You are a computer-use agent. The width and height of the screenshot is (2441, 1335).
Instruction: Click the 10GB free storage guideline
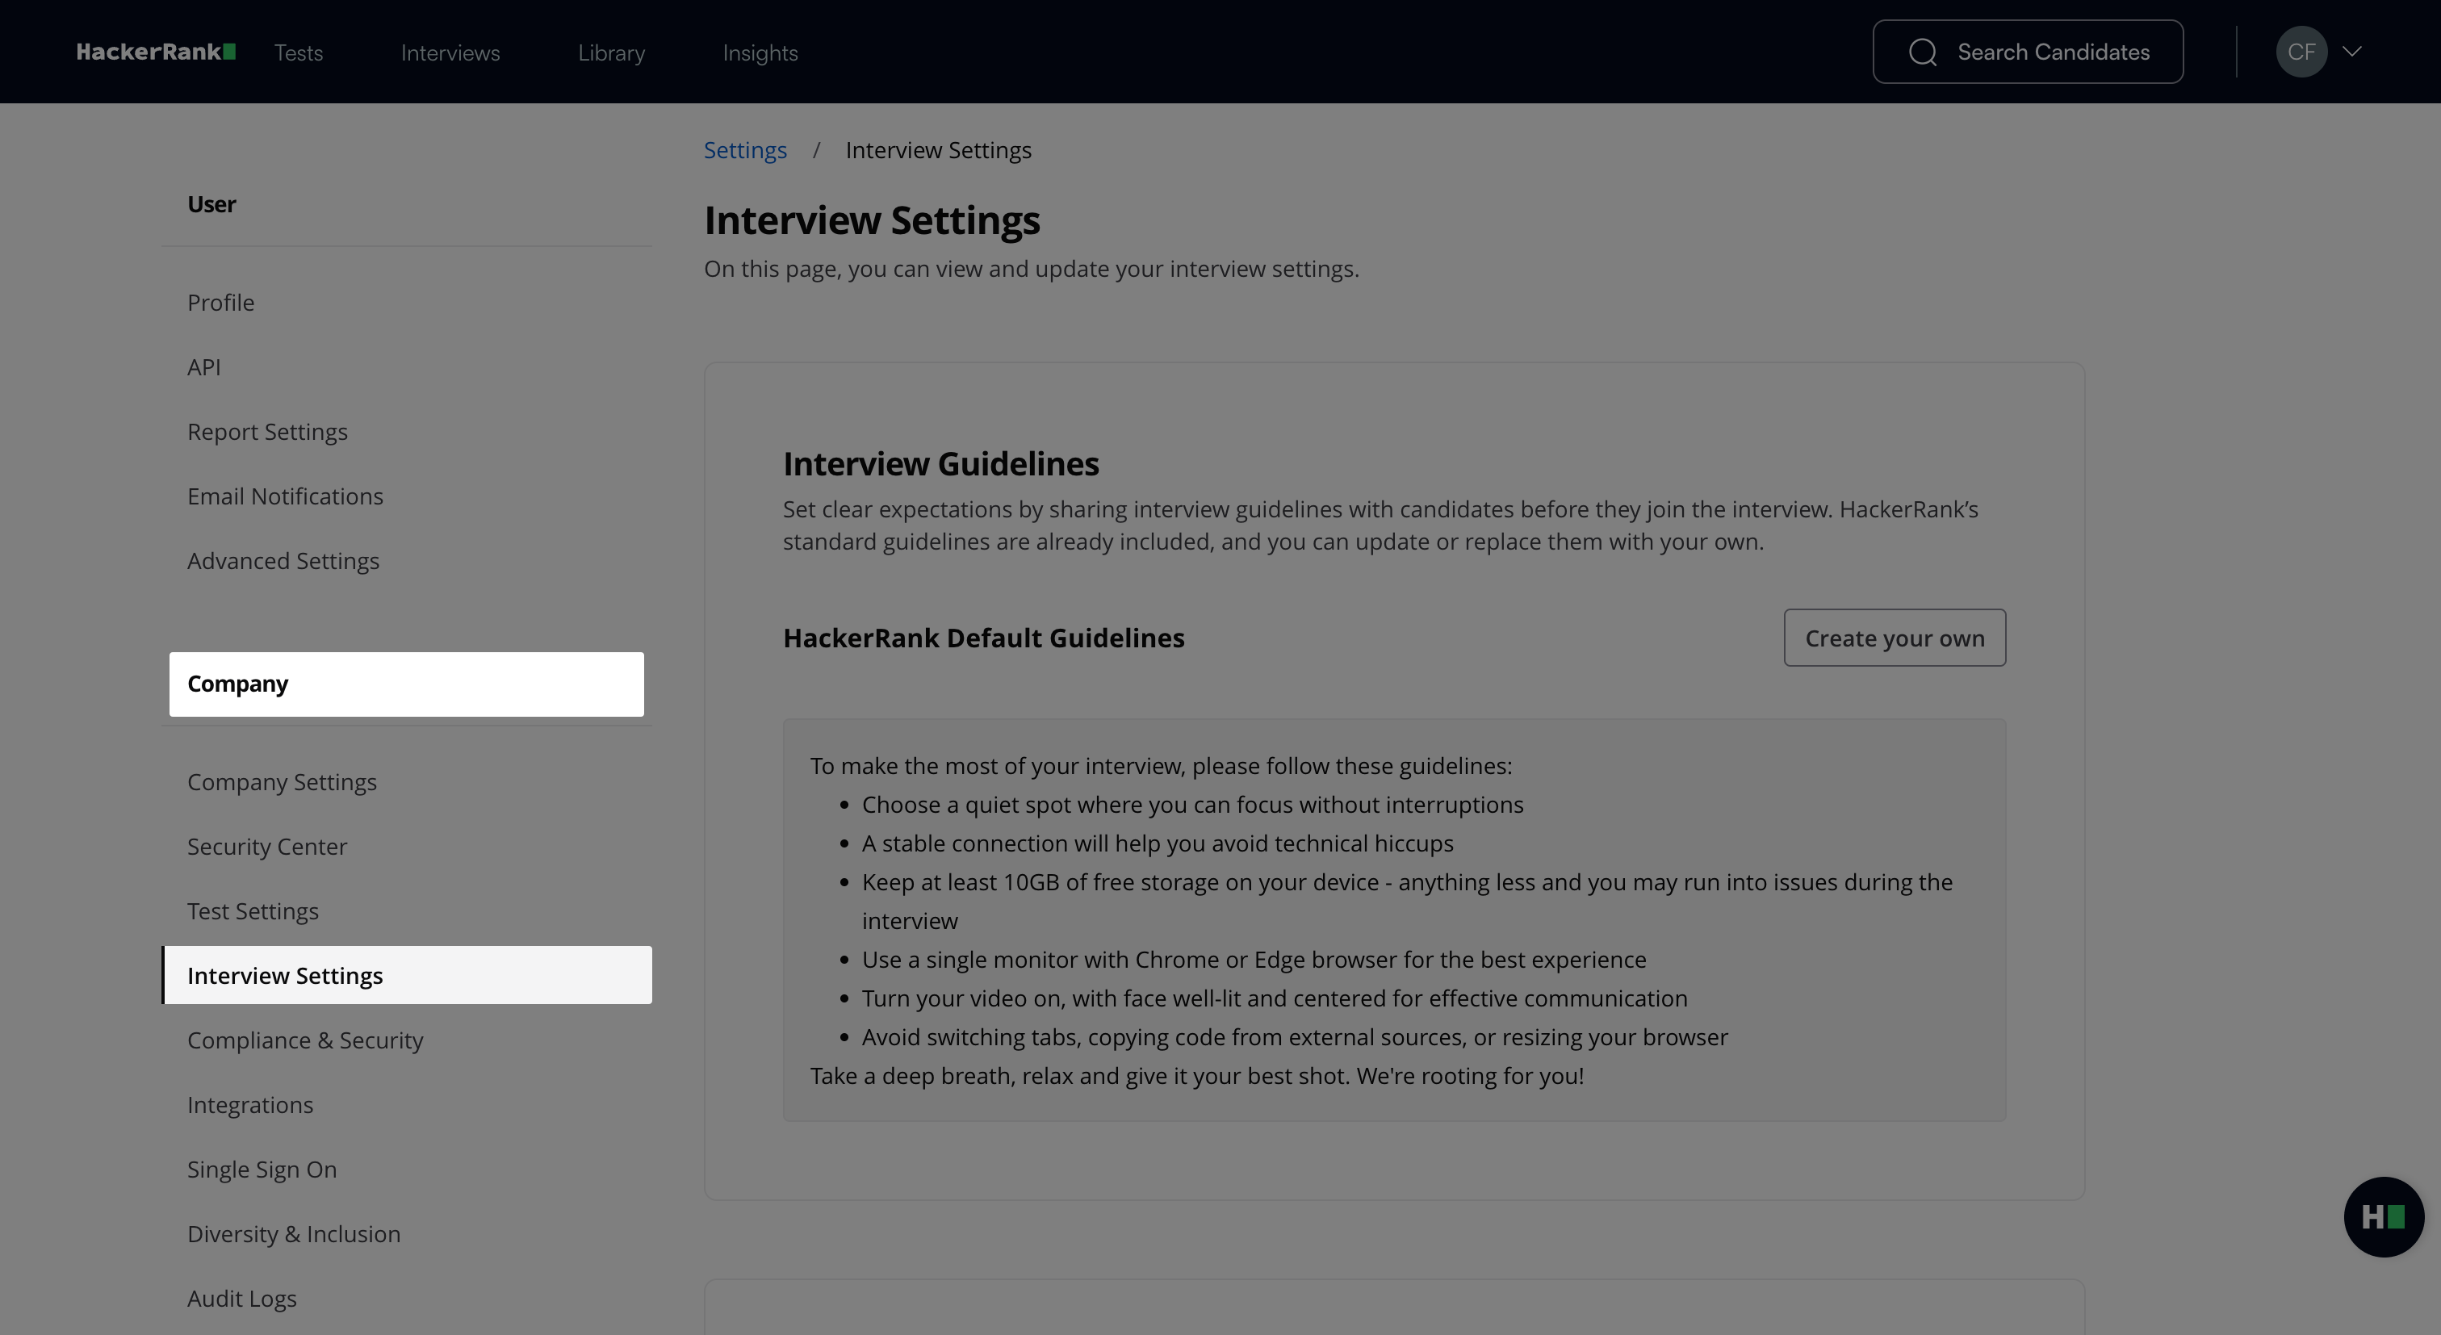(1407, 901)
